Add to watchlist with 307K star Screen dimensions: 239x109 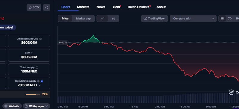tap(34, 7)
